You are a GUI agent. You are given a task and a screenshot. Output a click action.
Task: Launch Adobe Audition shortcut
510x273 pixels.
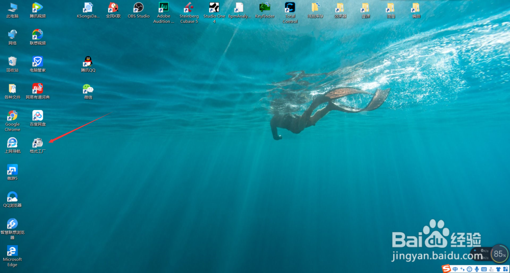coord(164,13)
